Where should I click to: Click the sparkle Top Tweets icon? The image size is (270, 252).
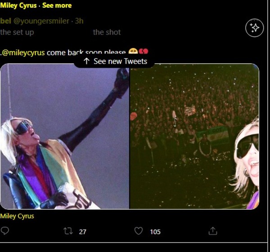point(254,28)
